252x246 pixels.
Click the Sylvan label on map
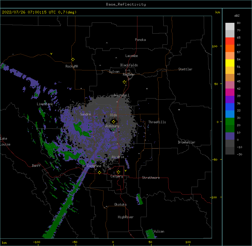[114, 72]
